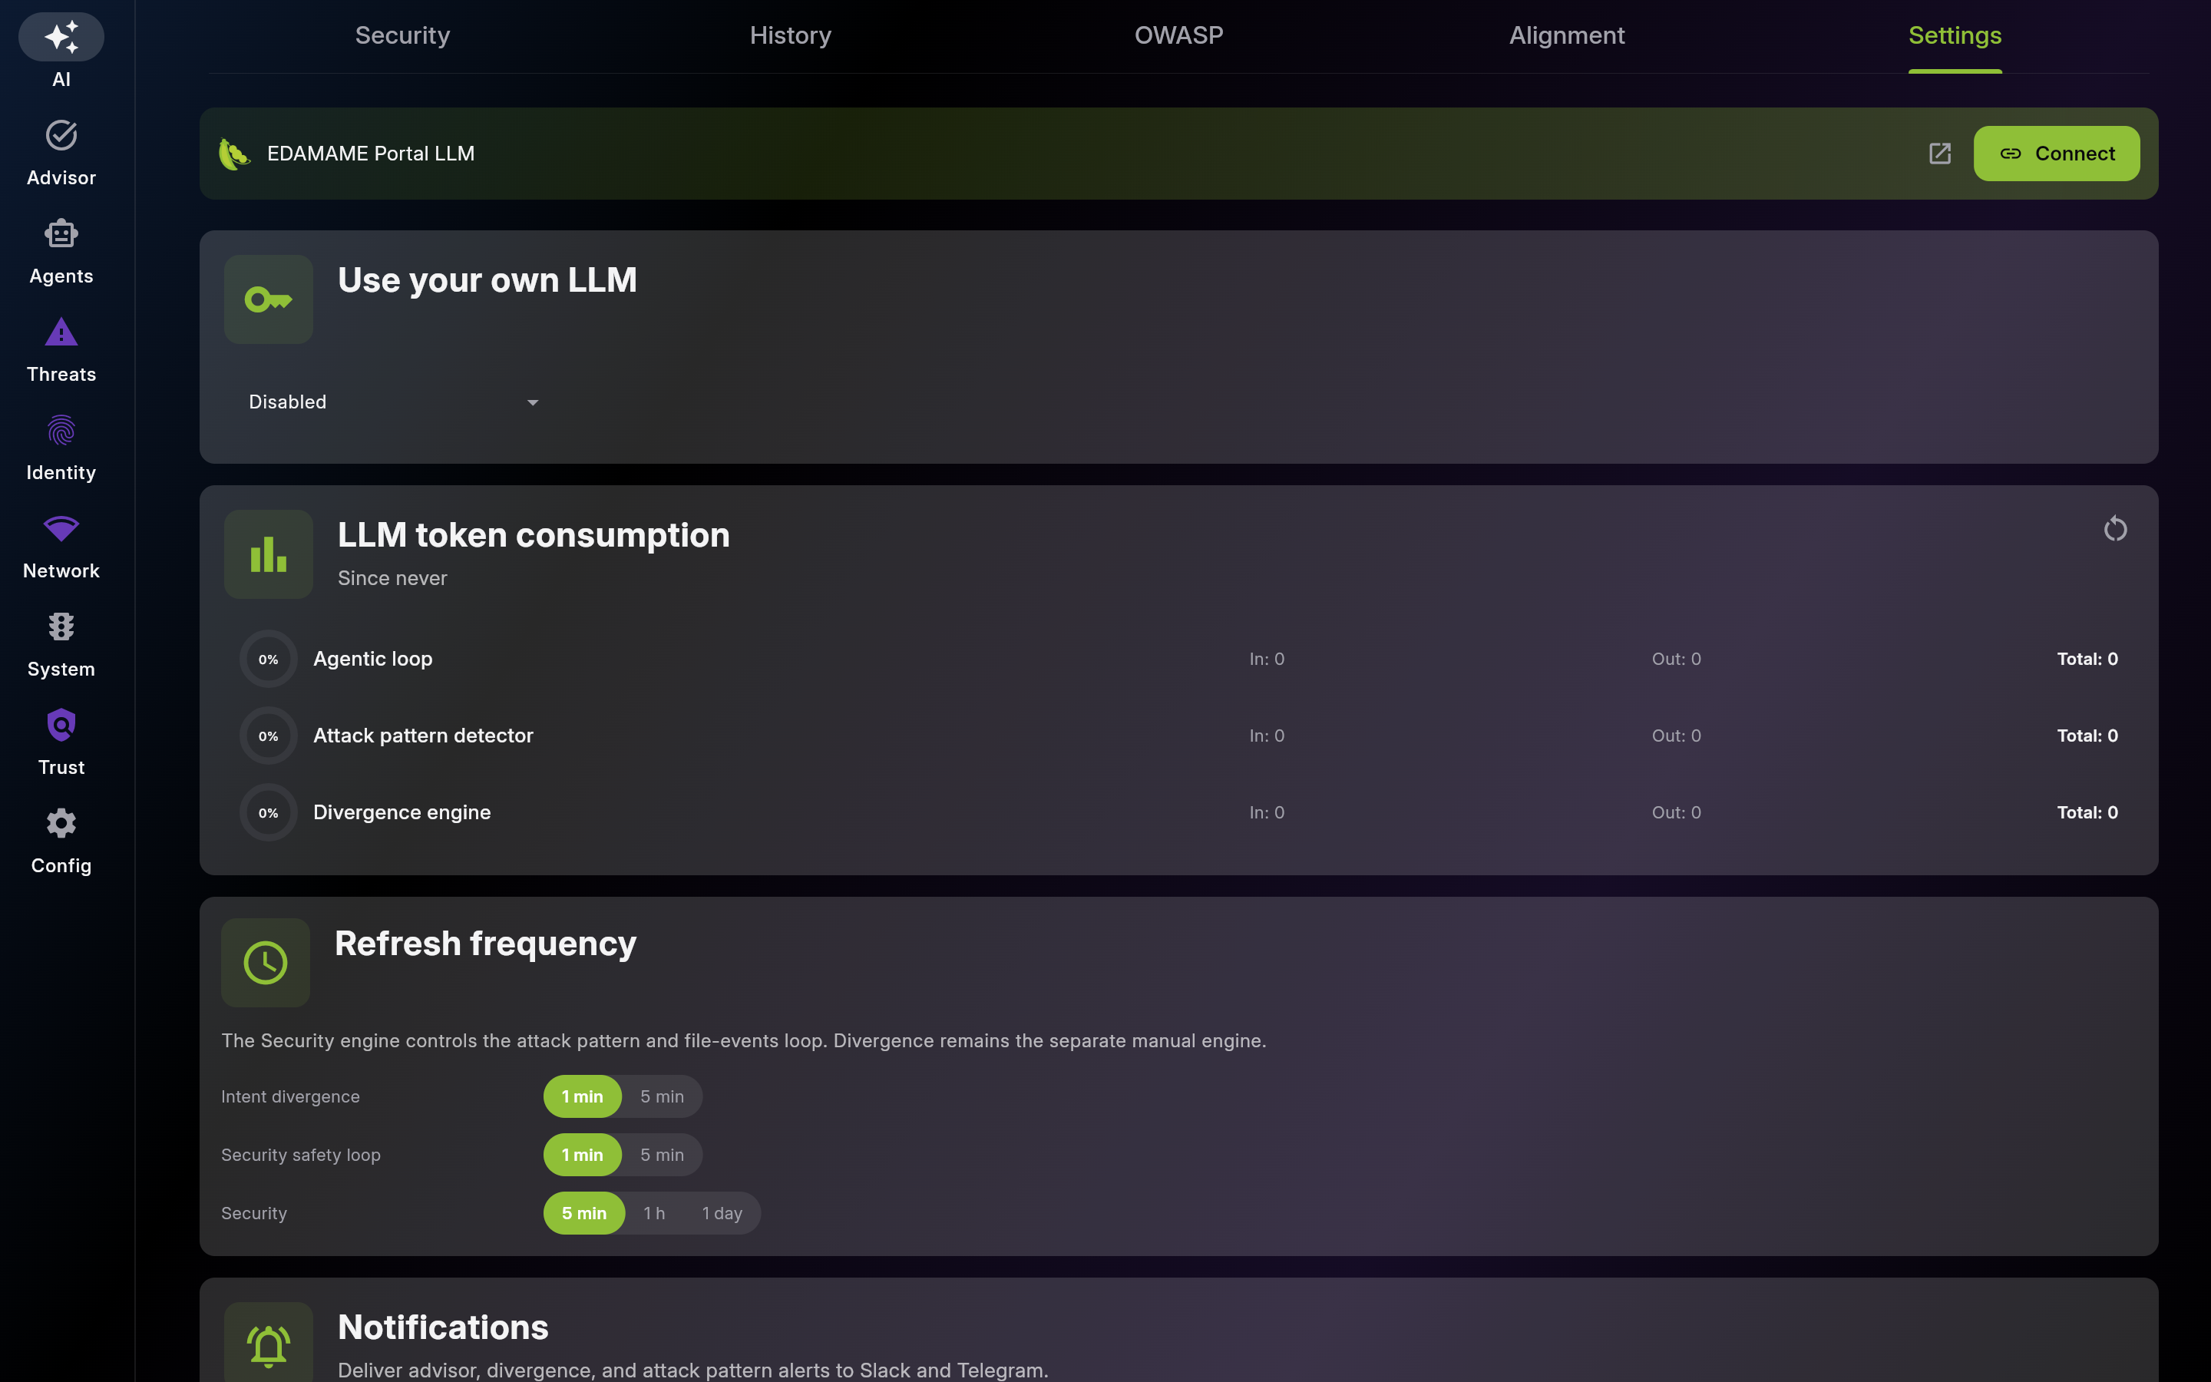Viewport: 2211px width, 1382px height.
Task: Switch to the OWASP tab
Action: [1178, 35]
